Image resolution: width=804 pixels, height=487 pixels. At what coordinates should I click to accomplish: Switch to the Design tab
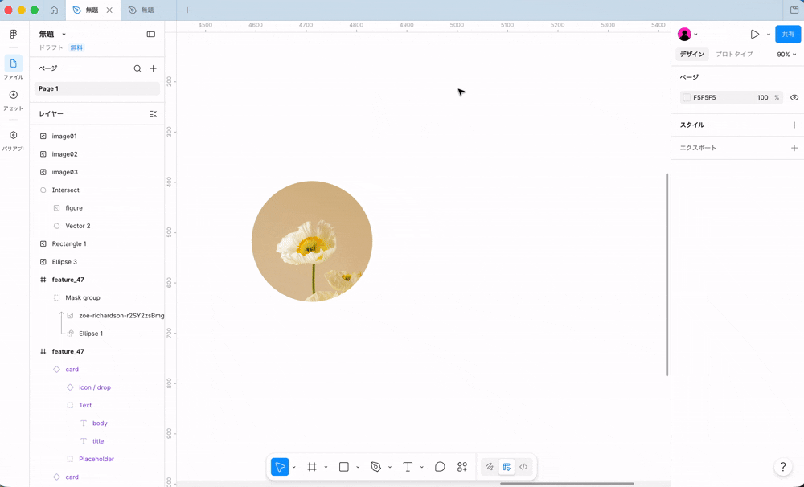(691, 55)
